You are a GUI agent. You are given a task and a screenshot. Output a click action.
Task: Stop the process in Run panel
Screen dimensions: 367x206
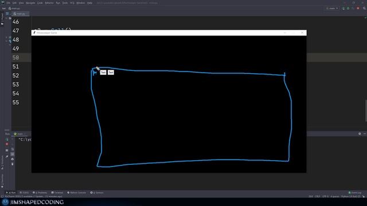point(7,144)
